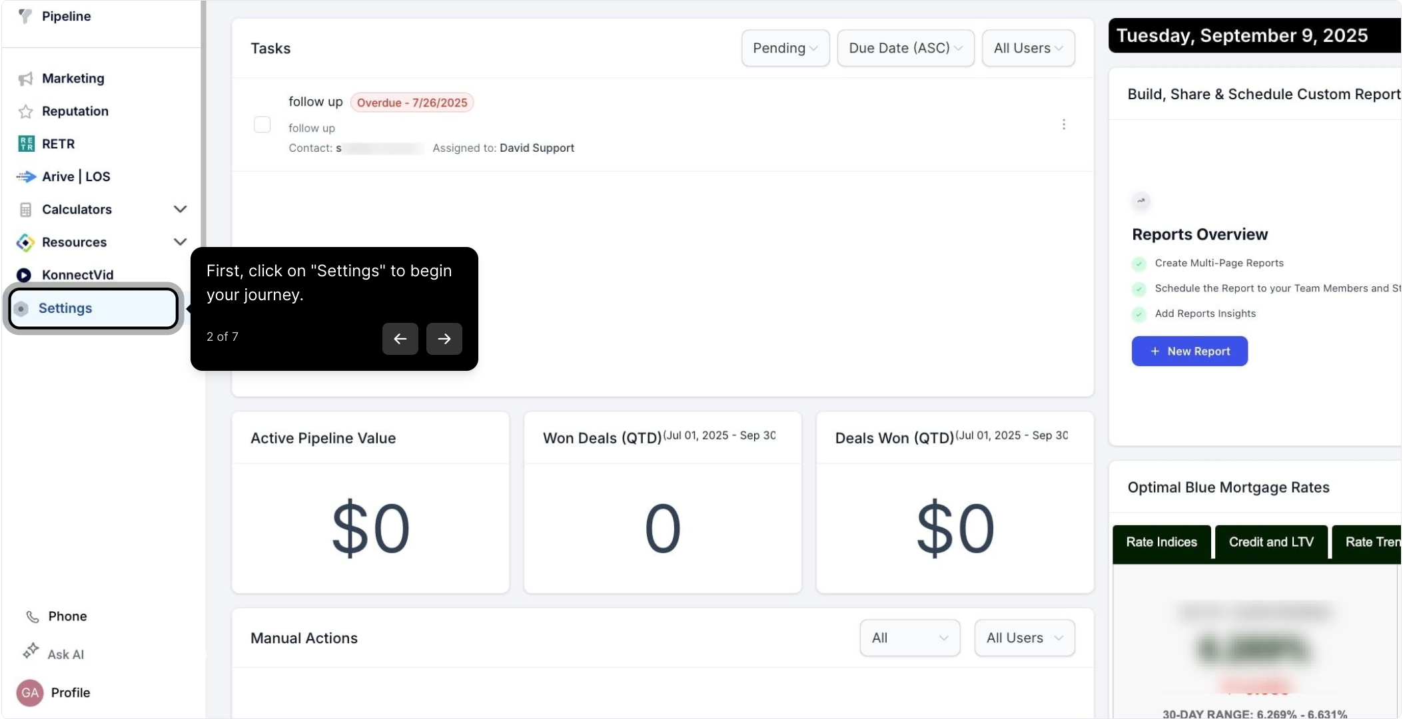Viewport: 1403px width, 719px height.
Task: Click the KonnectVid play icon
Action: [x=24, y=275]
